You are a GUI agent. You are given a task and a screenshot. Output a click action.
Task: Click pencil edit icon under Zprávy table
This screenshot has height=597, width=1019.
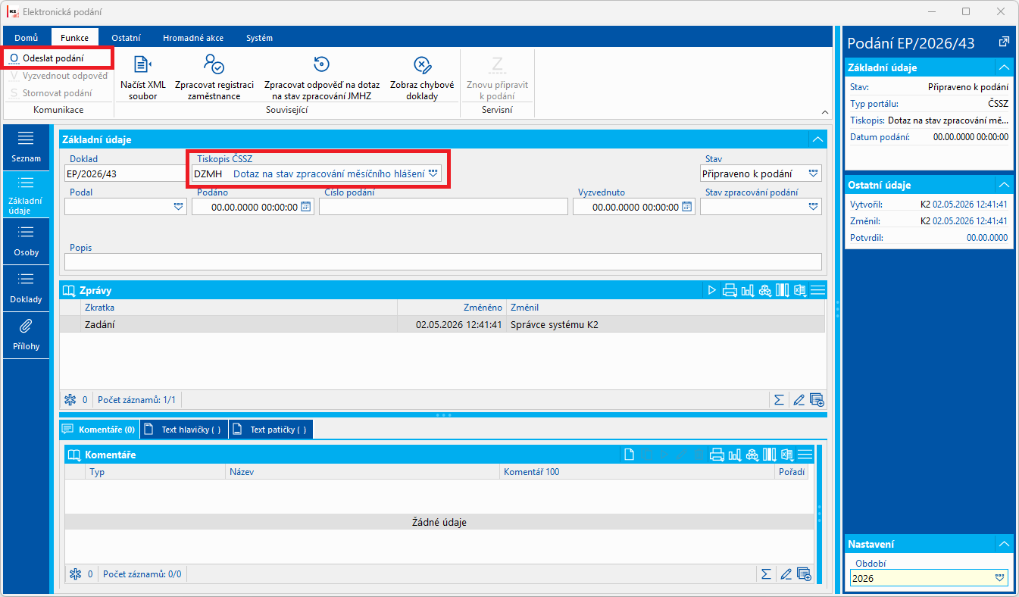point(798,400)
